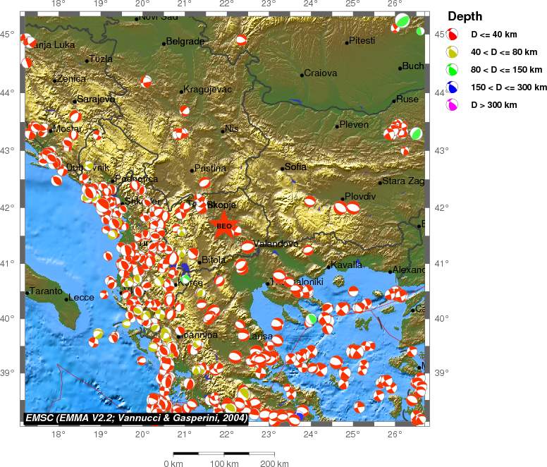The width and height of the screenshot is (547, 467).
Task: Click the magenta D > 300 km legend icon
Action: tap(452, 104)
